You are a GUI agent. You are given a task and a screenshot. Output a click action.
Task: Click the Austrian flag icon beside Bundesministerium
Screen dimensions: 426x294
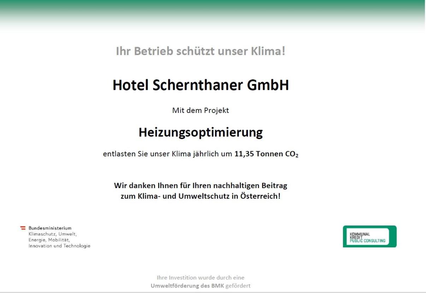(x=23, y=228)
